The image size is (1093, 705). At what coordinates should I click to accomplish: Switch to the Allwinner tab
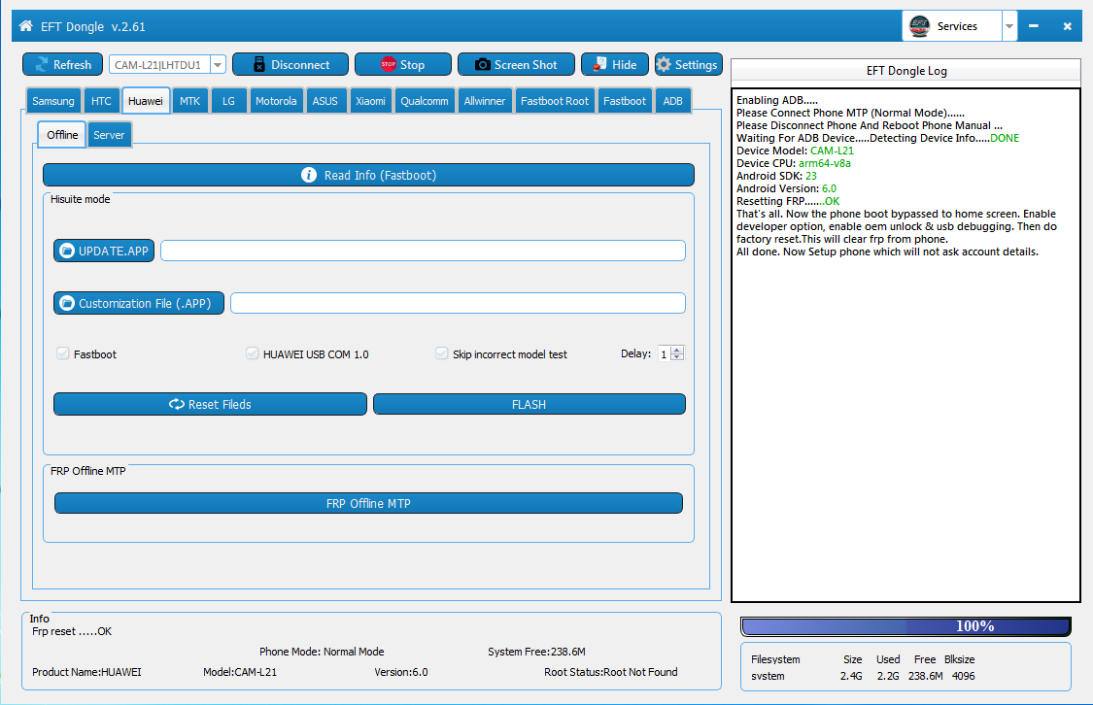click(485, 101)
